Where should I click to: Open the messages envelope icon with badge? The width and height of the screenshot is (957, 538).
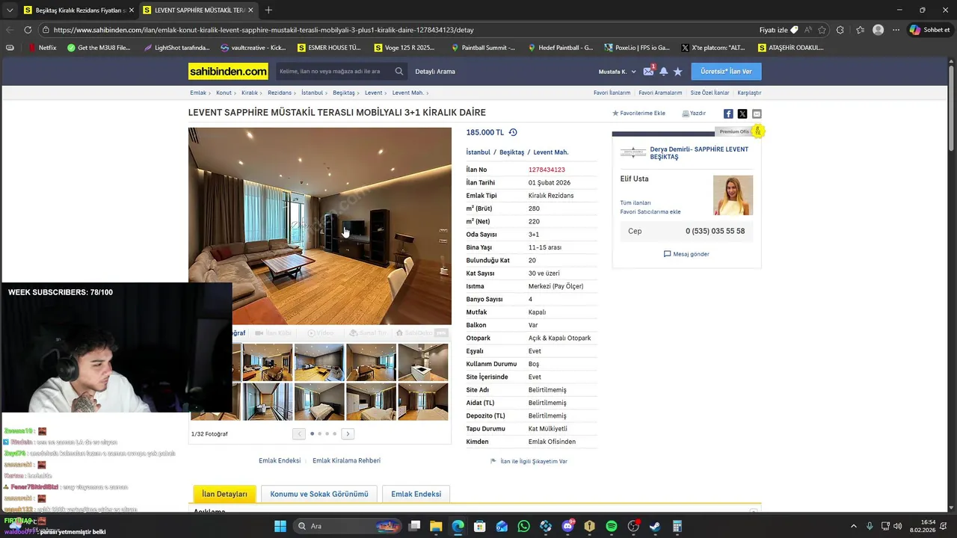pos(648,72)
